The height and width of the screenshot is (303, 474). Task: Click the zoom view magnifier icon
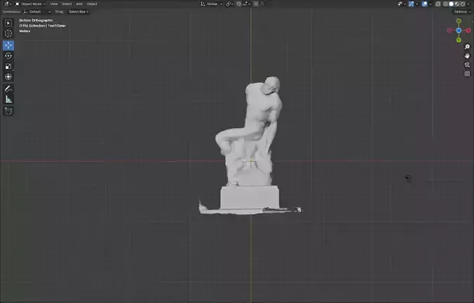(x=467, y=47)
